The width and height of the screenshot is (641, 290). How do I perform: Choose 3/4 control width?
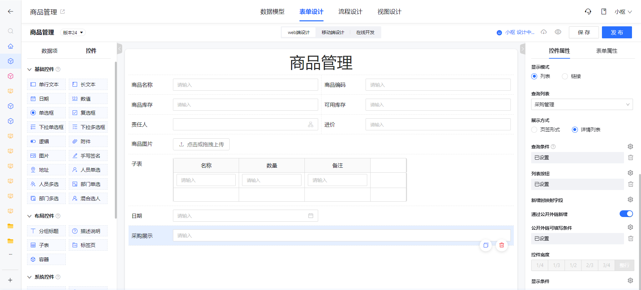click(x=607, y=265)
